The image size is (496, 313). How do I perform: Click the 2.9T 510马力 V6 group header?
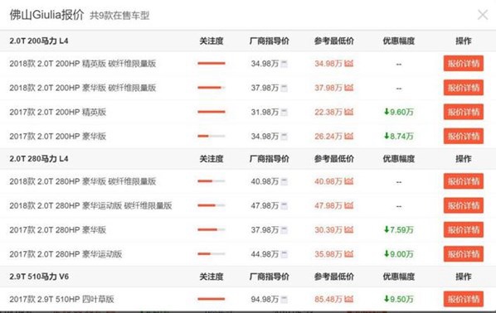point(39,277)
